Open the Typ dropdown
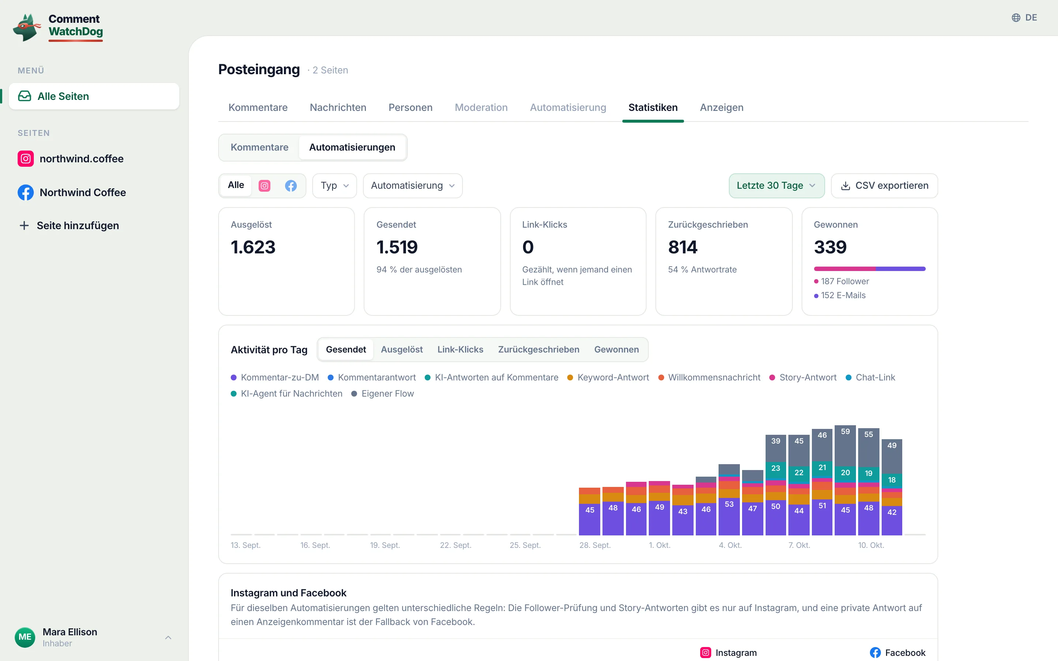This screenshot has width=1058, height=661. (334, 186)
